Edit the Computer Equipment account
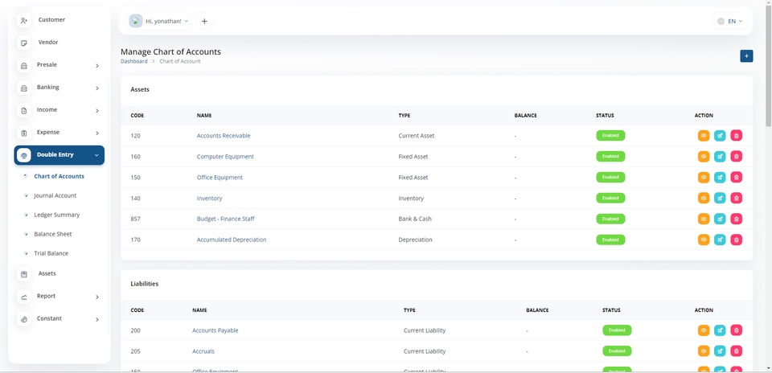The width and height of the screenshot is (772, 373). pyautogui.click(x=720, y=157)
